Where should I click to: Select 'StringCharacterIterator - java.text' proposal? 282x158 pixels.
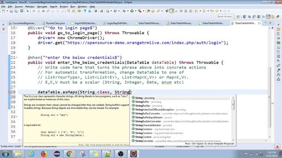point(181,125)
